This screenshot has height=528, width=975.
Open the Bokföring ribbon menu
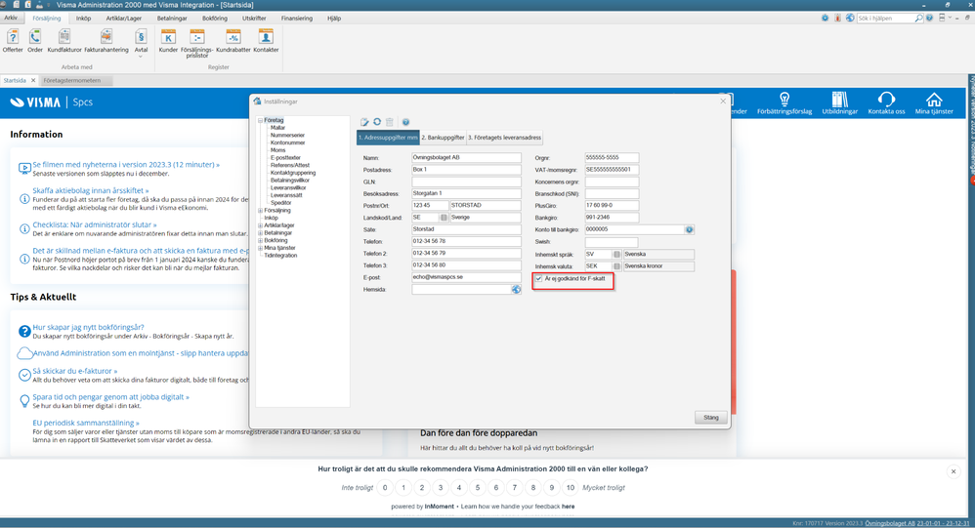(215, 18)
